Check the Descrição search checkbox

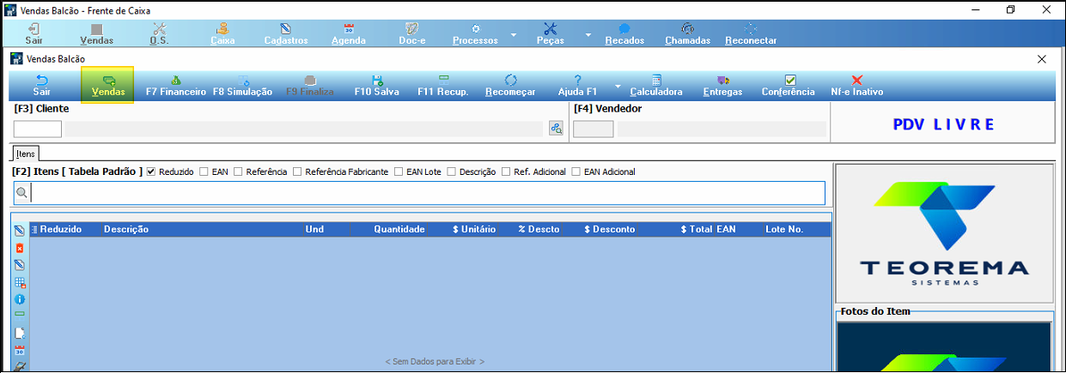pyautogui.click(x=451, y=171)
